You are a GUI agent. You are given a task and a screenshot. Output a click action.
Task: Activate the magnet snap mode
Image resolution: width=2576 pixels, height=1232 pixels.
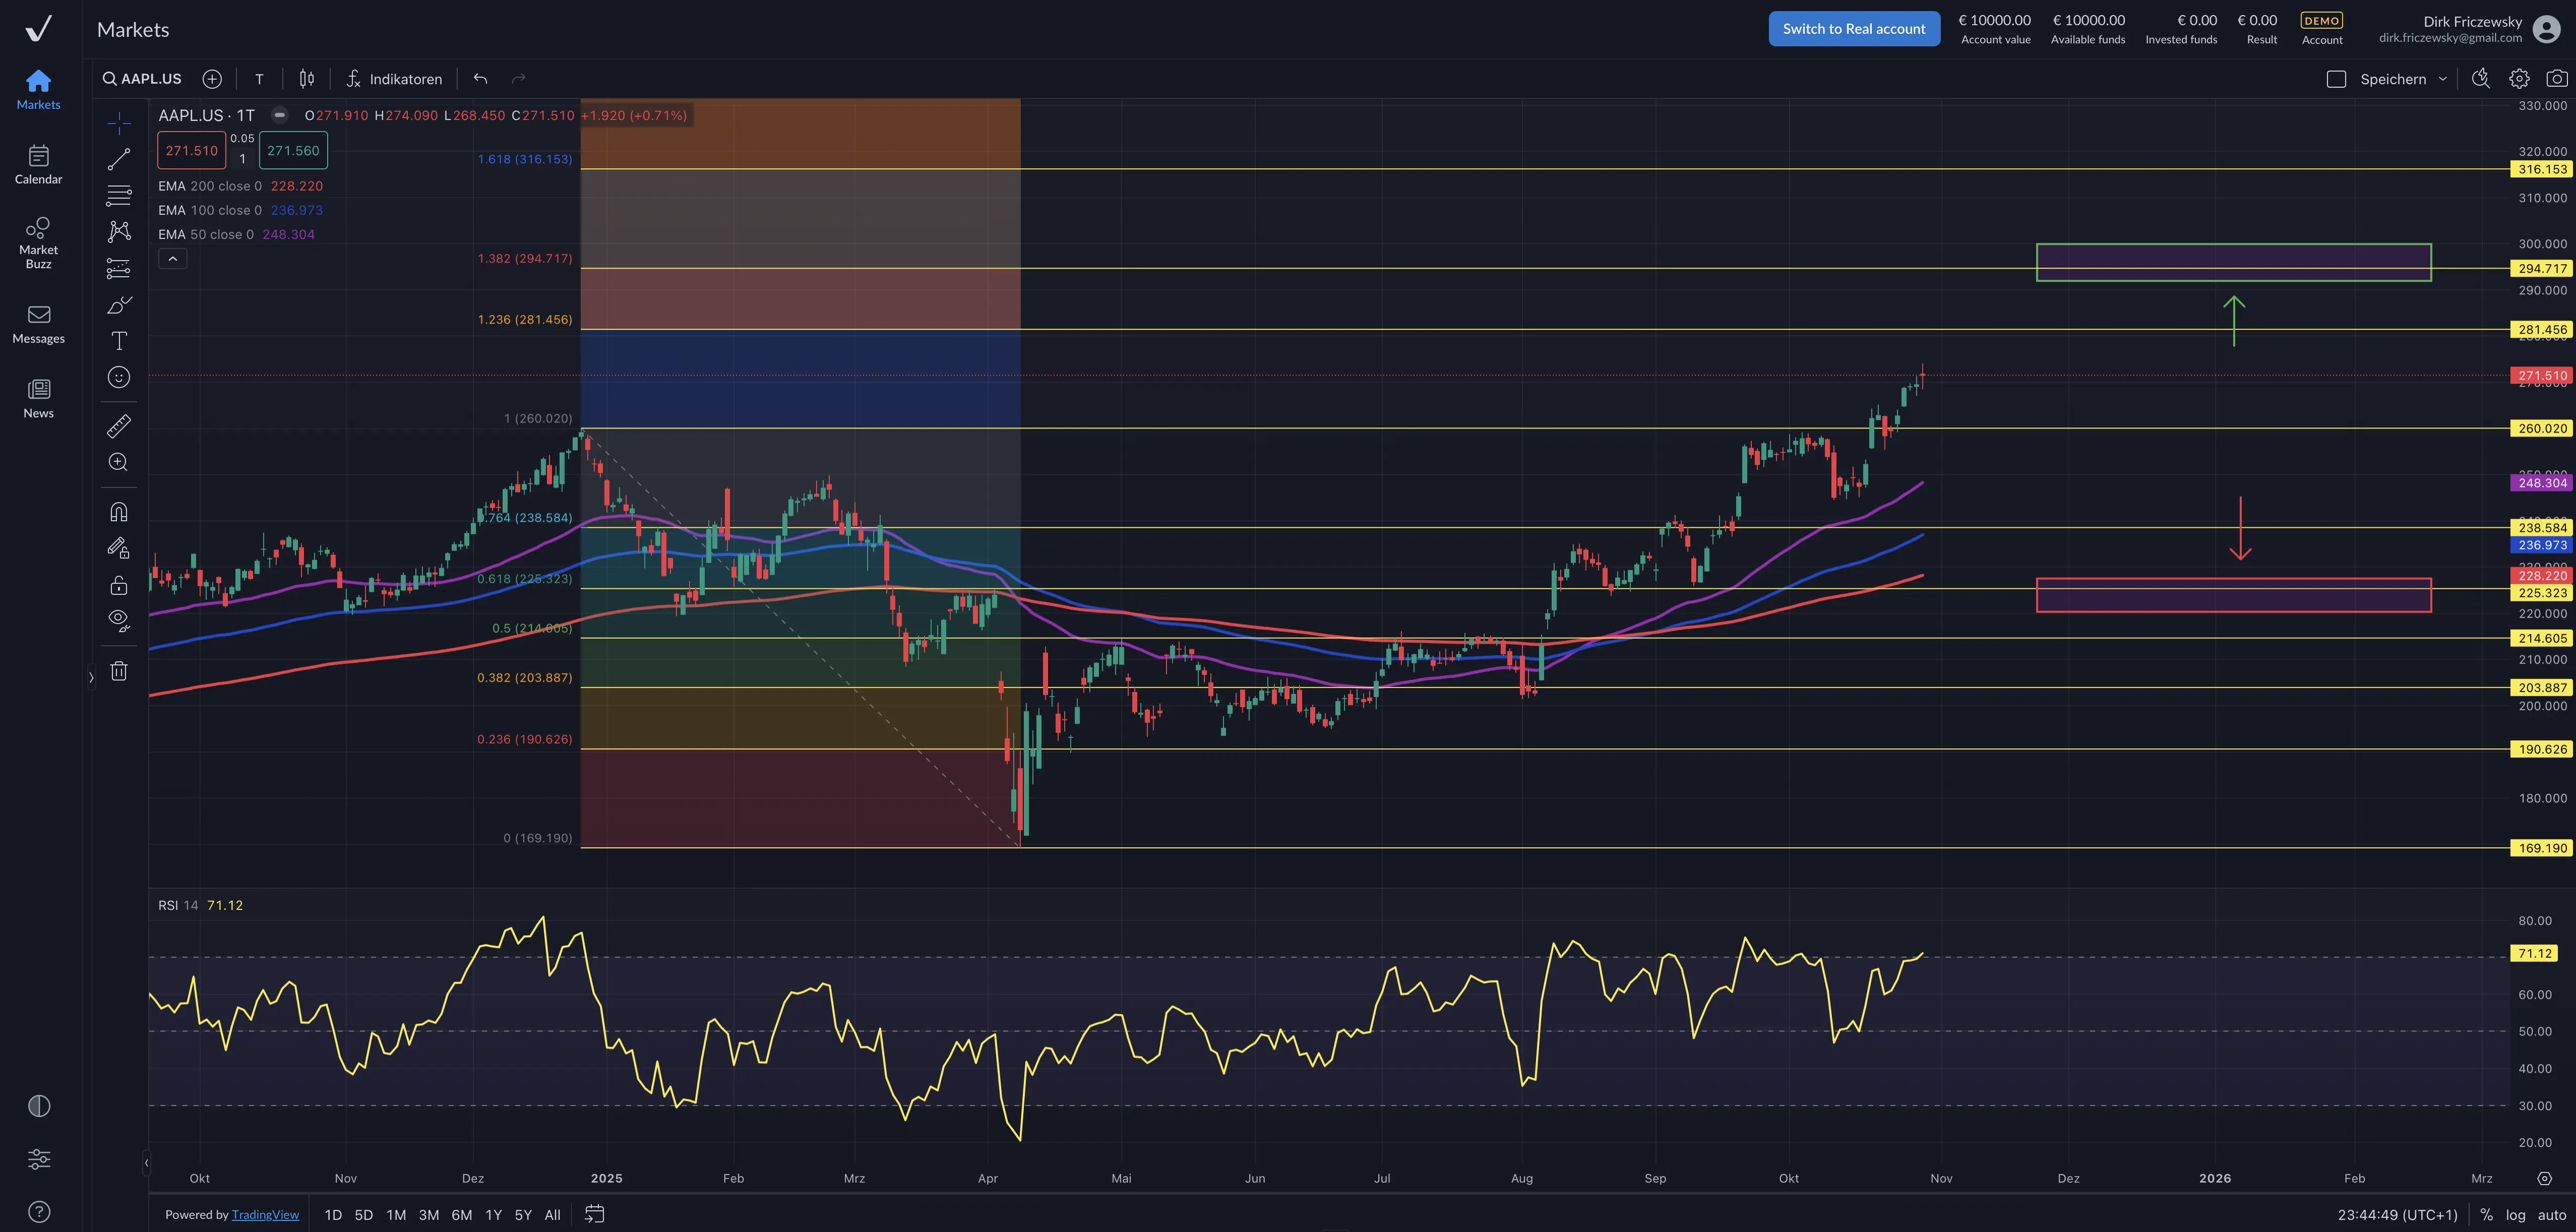119,512
